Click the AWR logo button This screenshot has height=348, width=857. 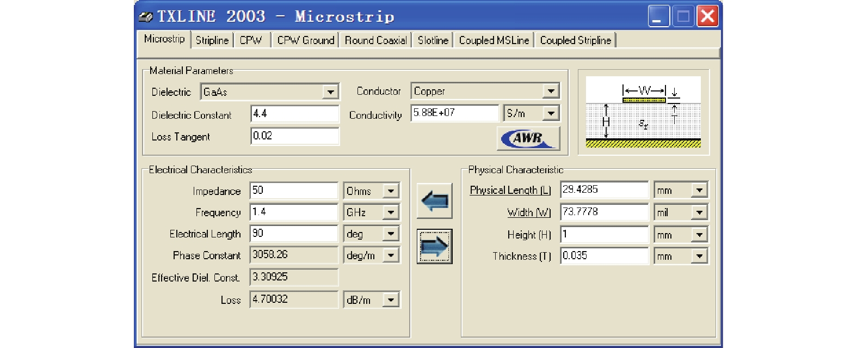(x=528, y=138)
